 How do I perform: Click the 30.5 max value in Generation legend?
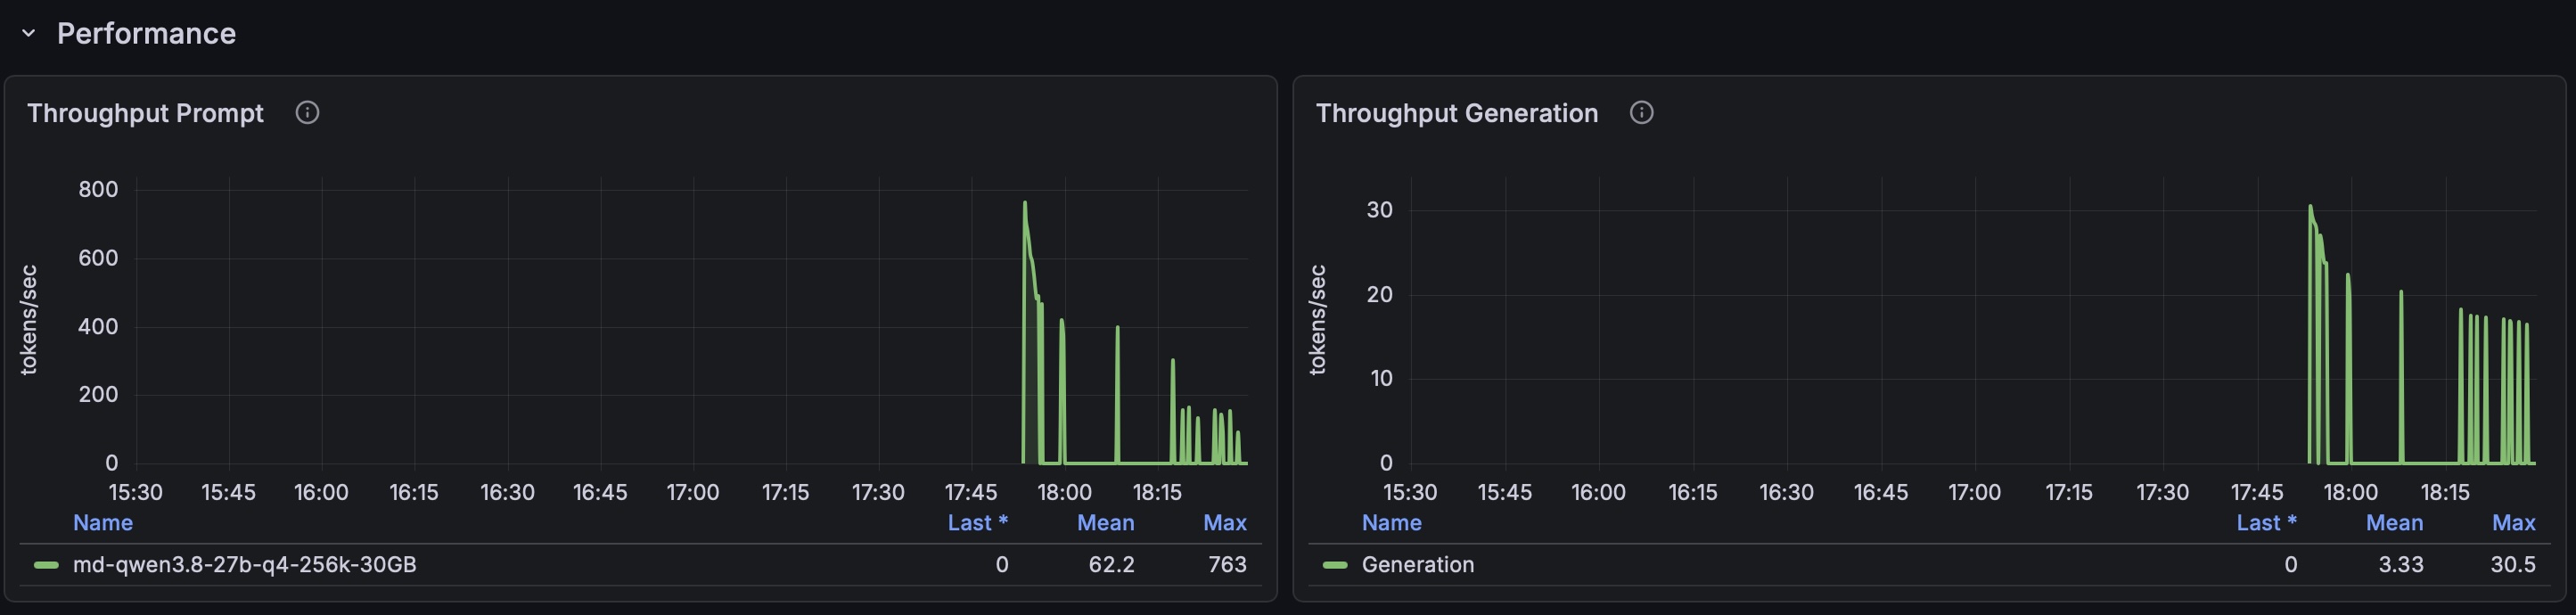[x=2513, y=565]
